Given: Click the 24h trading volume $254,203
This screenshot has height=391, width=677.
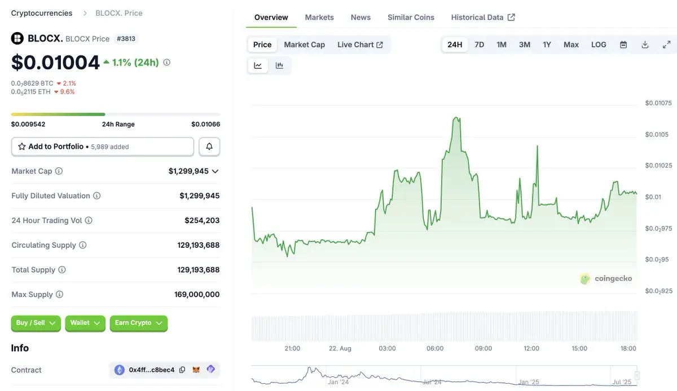Looking at the screenshot, I should (x=202, y=221).
